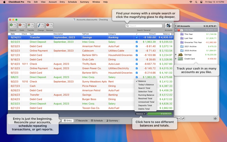227x142 pixels.
Task: Open Control Center in menu bar
Action: tap(201, 2)
